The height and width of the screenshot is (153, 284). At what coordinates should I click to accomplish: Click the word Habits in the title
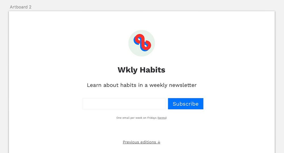pos(153,70)
